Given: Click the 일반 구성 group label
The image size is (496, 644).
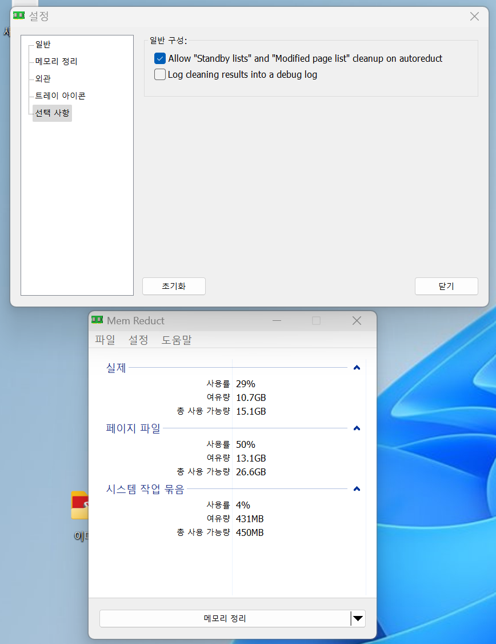Looking at the screenshot, I should [x=168, y=40].
